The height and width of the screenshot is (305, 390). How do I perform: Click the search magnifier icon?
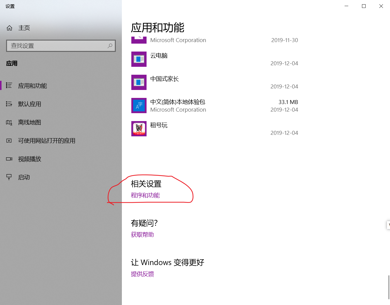pos(110,45)
